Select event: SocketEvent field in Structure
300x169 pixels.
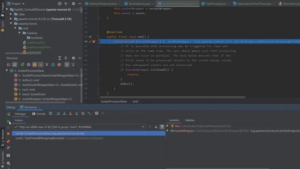point(34,94)
